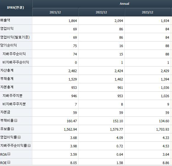The width and height of the screenshot is (172, 166).
Task: Click the IFRS(연결) header cell
Action: pyautogui.click(x=16, y=8)
